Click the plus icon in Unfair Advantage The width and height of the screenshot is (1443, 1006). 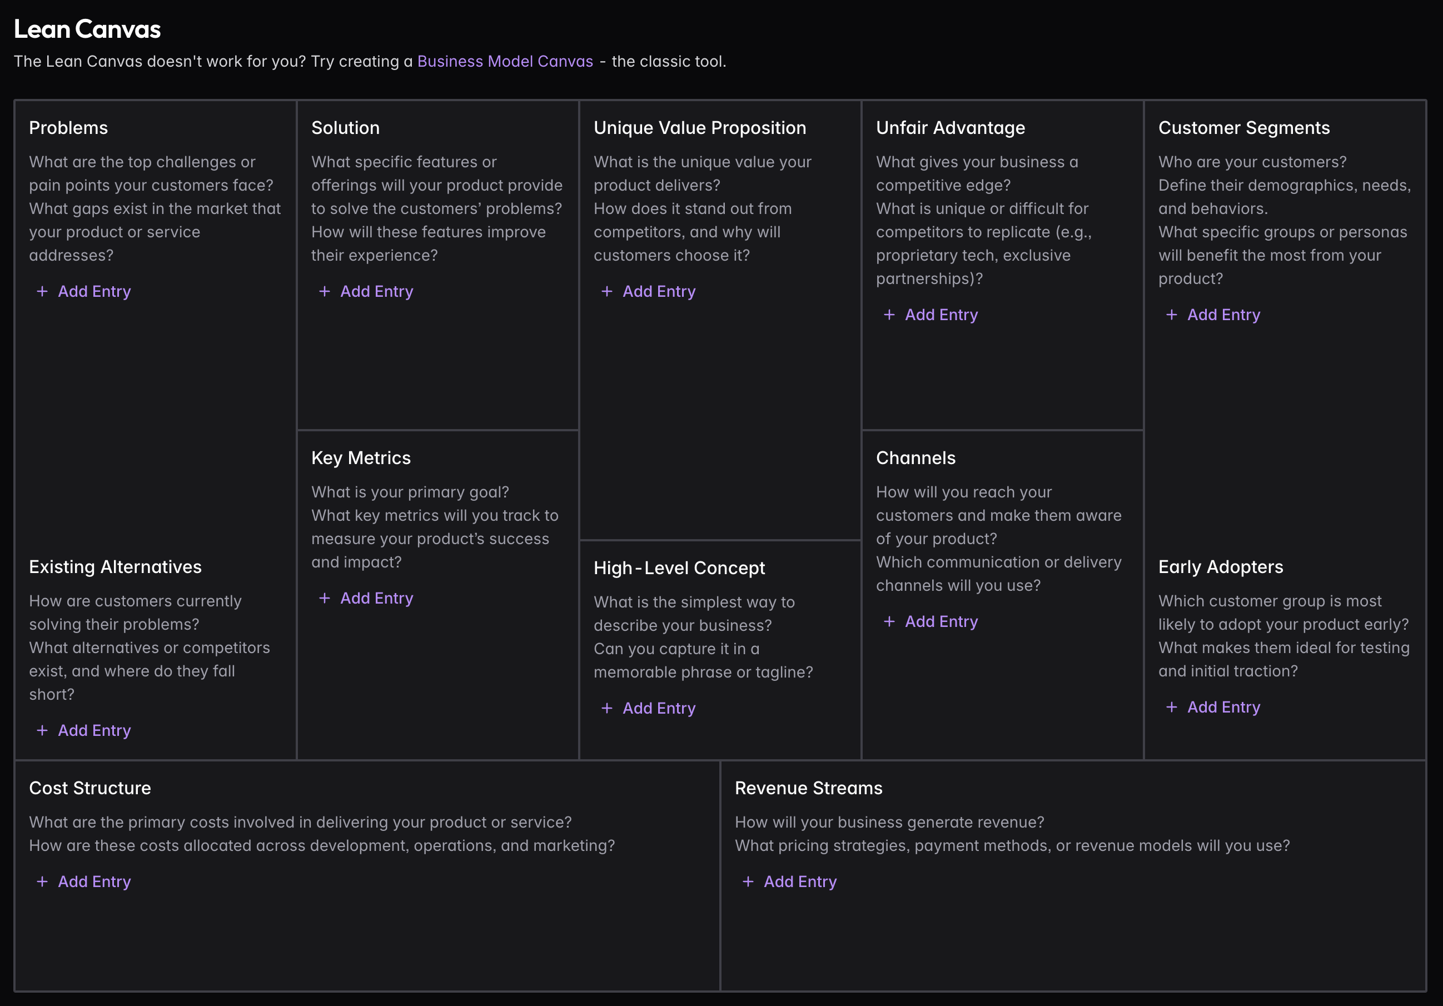point(890,314)
